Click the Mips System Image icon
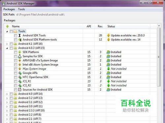Screen dimensions: 165x123 [x=20, y=69]
